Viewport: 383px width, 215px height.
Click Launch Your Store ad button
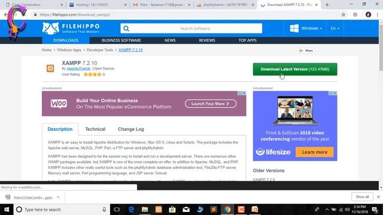211,103
